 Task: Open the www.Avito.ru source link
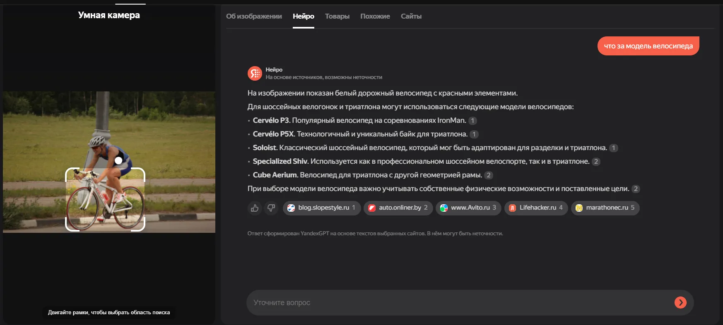coord(468,208)
